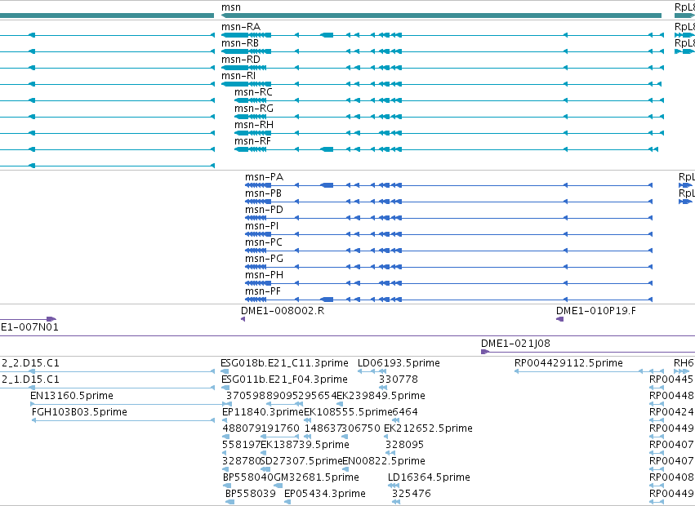Open EST label EN00822.5prime

point(384,462)
